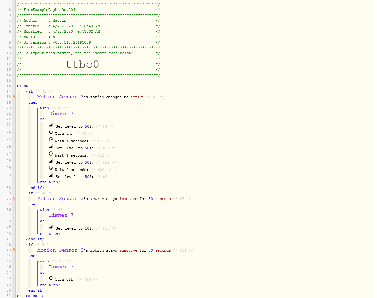
Task: Click the Created date comment line
Action: click(x=88, y=26)
